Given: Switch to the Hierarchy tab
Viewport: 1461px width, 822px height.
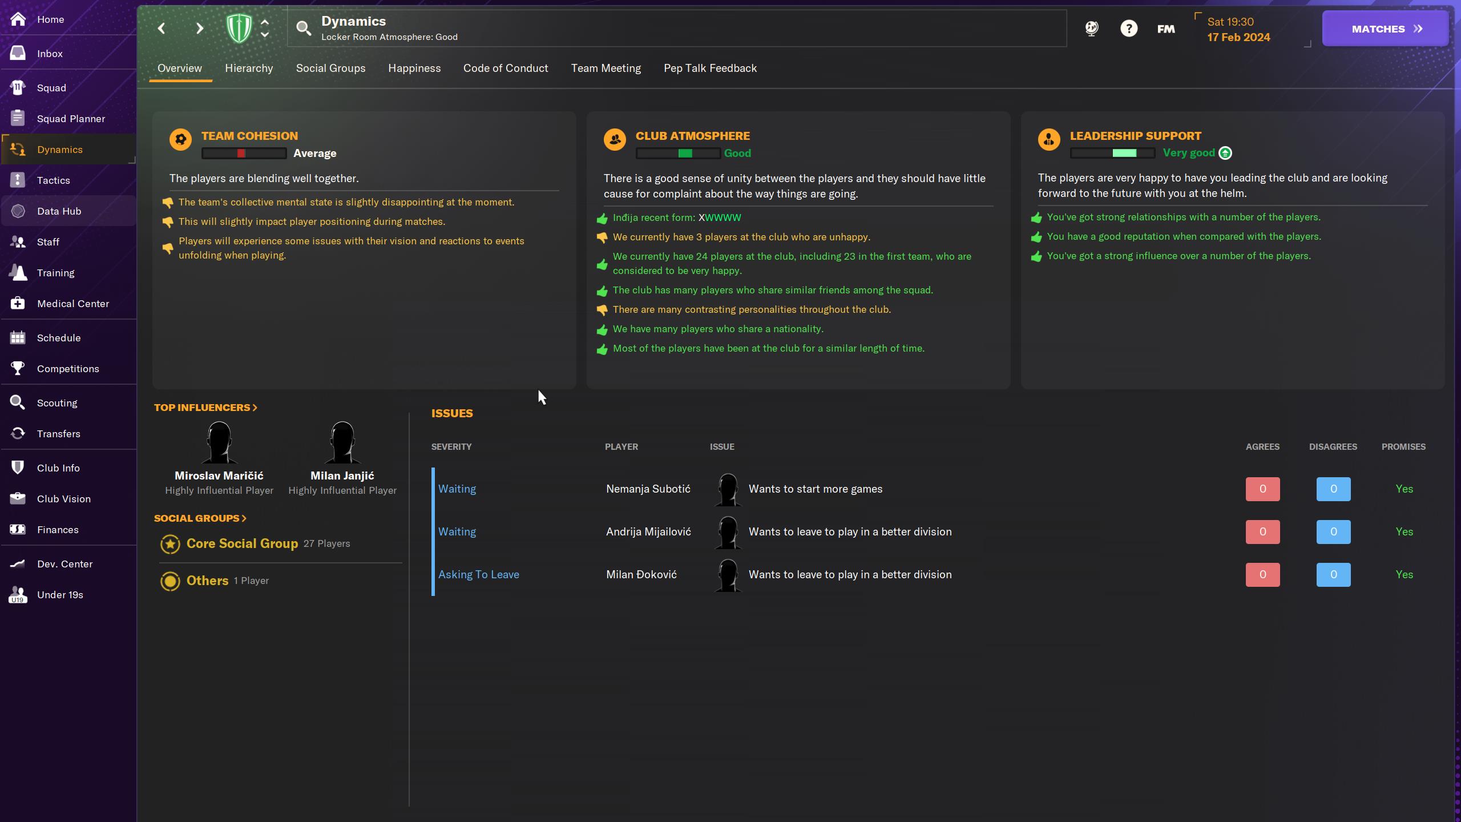Looking at the screenshot, I should pos(249,68).
